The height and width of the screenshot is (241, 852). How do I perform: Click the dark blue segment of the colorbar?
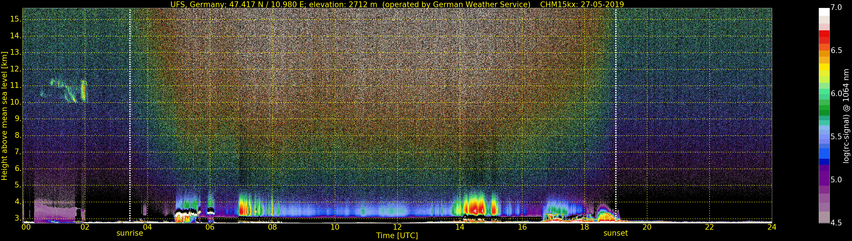point(824,162)
